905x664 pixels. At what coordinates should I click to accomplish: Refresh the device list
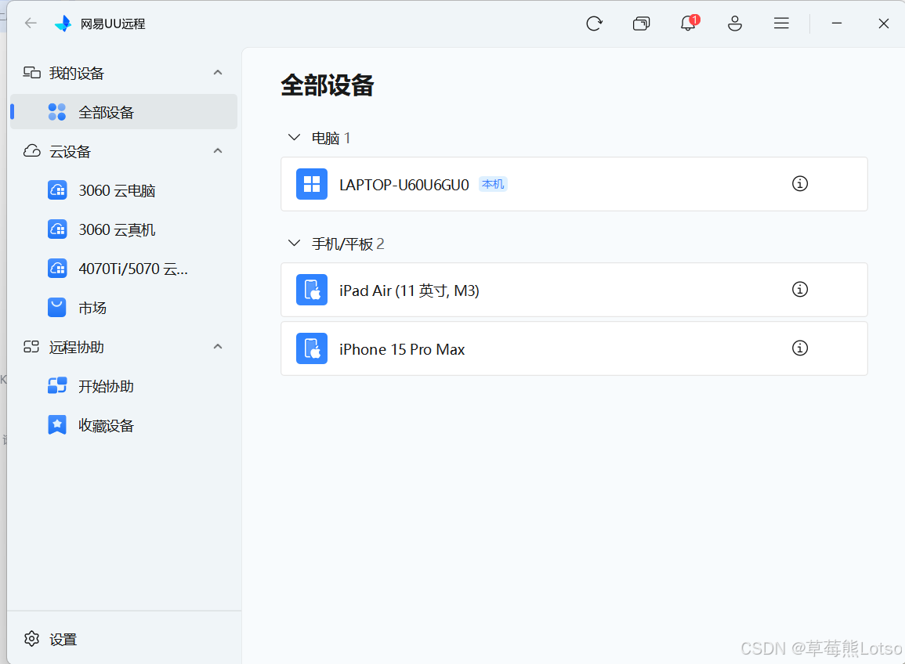click(594, 23)
